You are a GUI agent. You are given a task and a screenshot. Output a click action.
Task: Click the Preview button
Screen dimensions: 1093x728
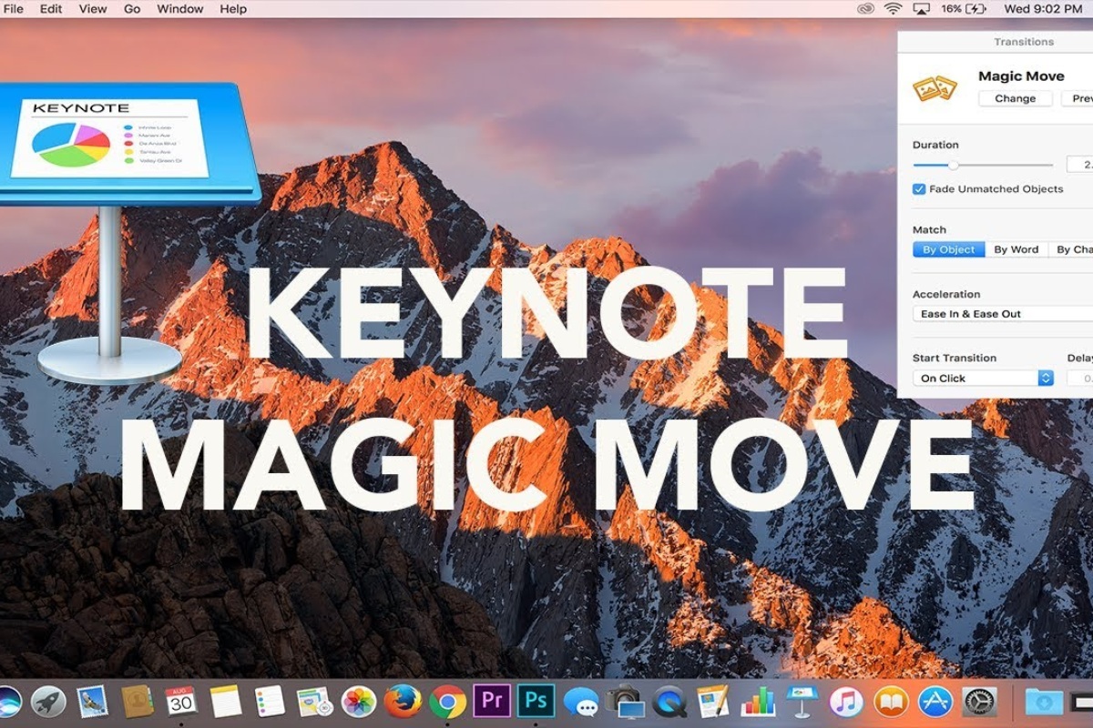[1082, 98]
